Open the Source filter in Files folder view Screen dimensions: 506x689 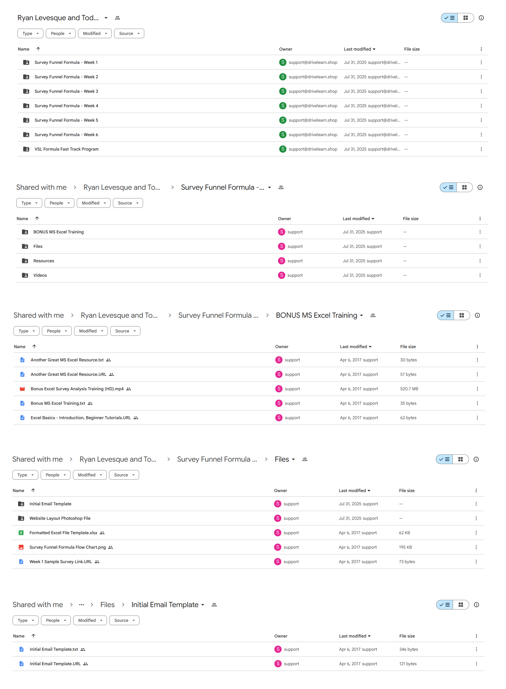124,475
